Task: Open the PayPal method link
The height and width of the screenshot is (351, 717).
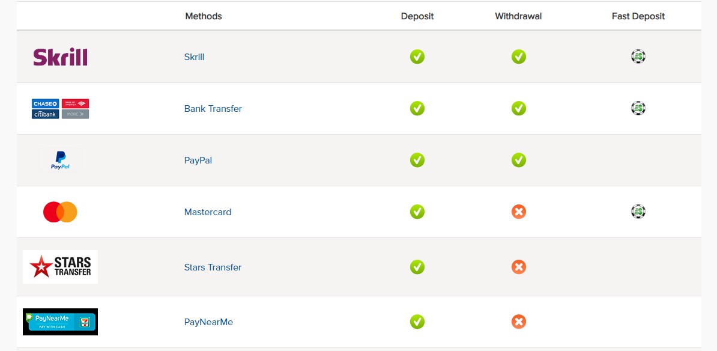Action: point(198,160)
